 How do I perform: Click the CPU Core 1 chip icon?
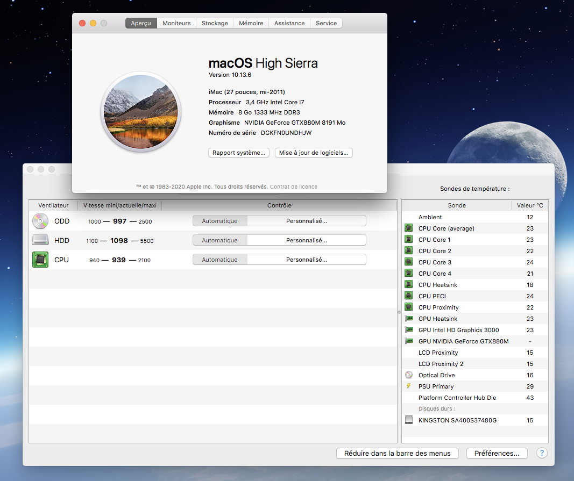(408, 240)
